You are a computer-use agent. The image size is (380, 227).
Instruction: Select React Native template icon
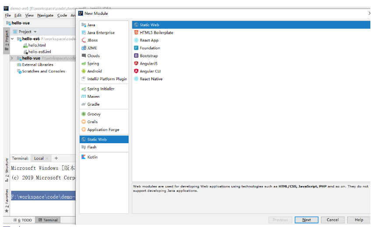click(x=136, y=79)
